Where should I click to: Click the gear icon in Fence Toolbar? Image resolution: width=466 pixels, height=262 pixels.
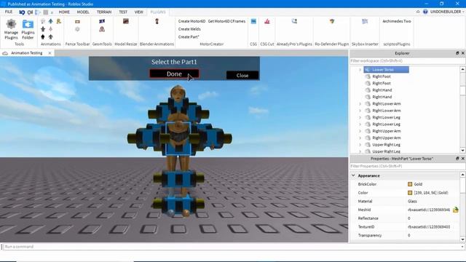click(77, 29)
